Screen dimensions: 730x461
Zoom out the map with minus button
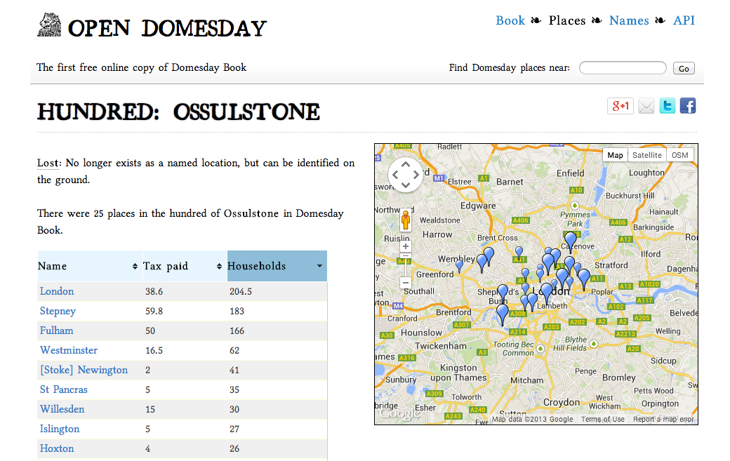(x=406, y=282)
